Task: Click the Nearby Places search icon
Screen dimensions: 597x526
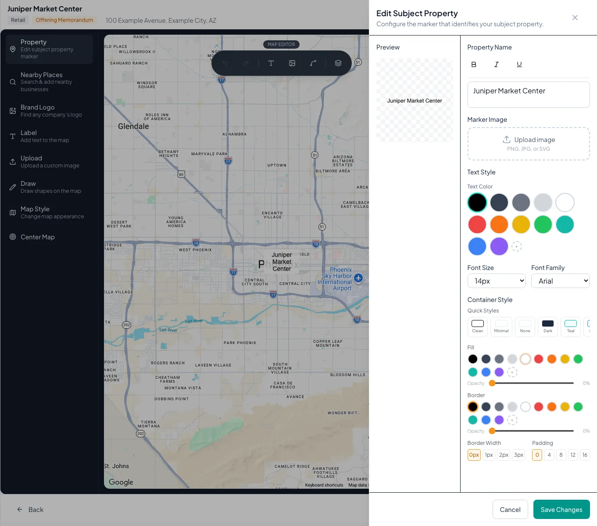Action: 13,82
